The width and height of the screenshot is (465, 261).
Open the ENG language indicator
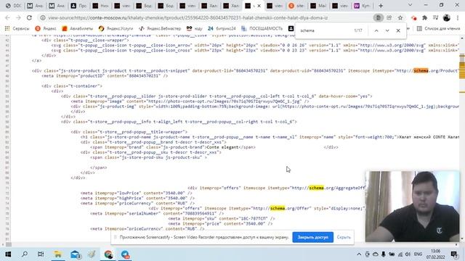pos(418,254)
